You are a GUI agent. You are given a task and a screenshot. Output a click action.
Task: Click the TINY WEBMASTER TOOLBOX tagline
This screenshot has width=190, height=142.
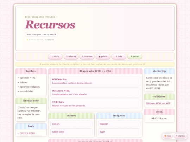tap(41, 17)
